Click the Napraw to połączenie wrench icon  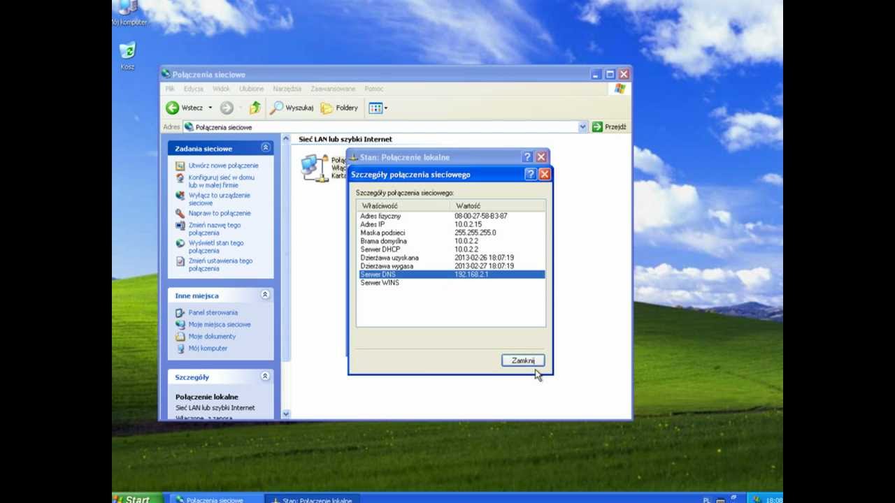coord(180,213)
